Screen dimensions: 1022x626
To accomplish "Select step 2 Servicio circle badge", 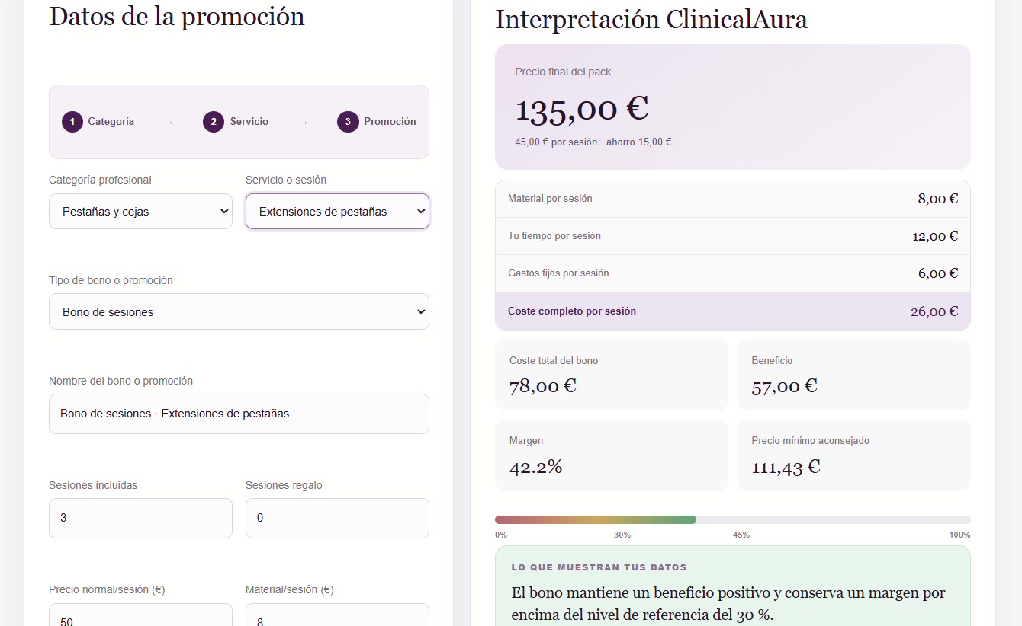I will (x=214, y=122).
